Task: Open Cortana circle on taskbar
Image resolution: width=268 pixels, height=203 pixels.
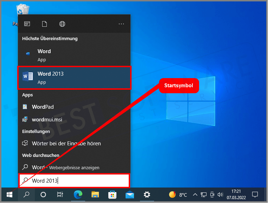Action: [x=43, y=195]
